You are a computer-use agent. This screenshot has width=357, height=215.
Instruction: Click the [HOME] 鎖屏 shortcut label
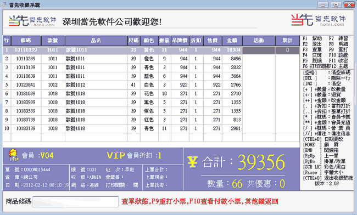tap(321, 145)
